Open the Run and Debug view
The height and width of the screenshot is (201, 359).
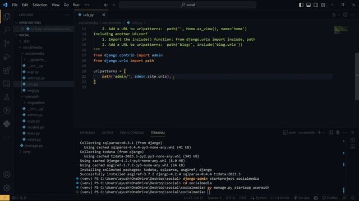point(7,56)
